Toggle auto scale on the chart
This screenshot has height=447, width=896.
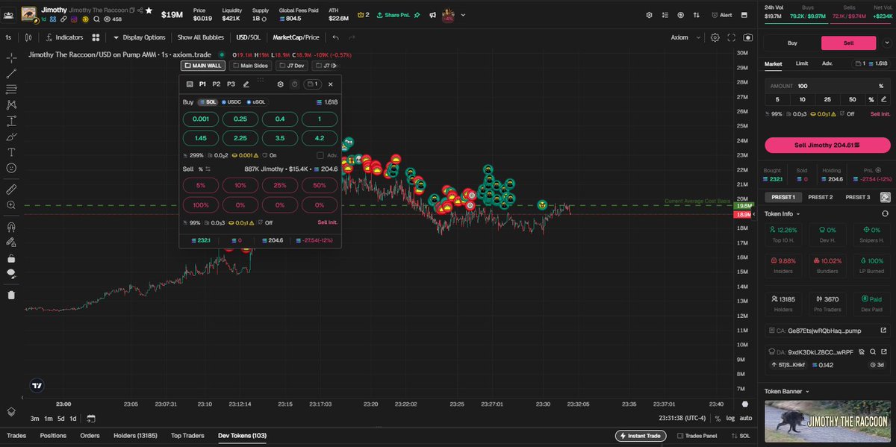(x=745, y=419)
